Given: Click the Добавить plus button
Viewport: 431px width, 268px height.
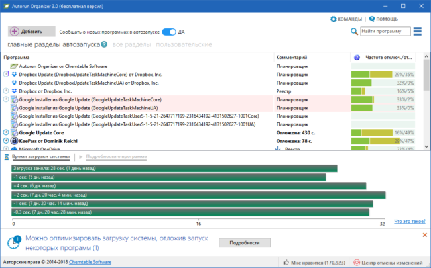Looking at the screenshot, I should pos(32,32).
